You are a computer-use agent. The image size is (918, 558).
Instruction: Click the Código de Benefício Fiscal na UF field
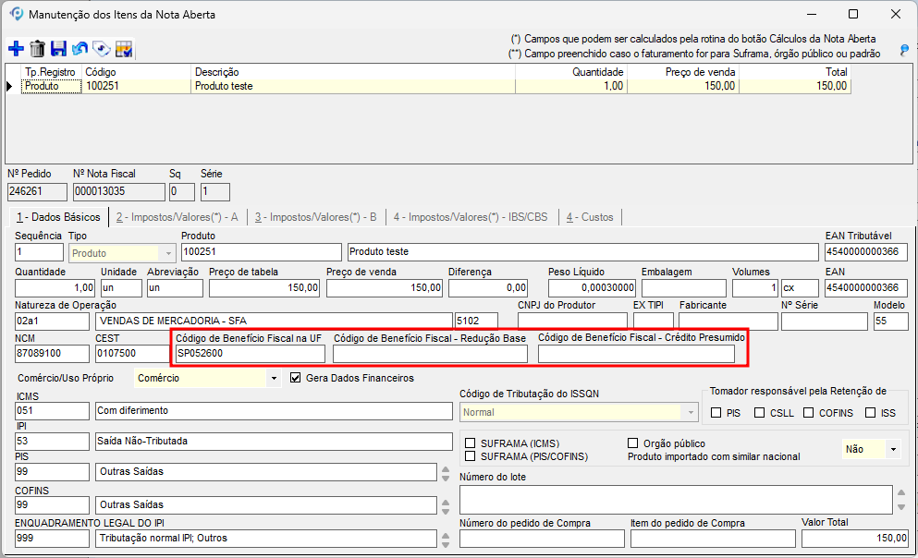249,354
